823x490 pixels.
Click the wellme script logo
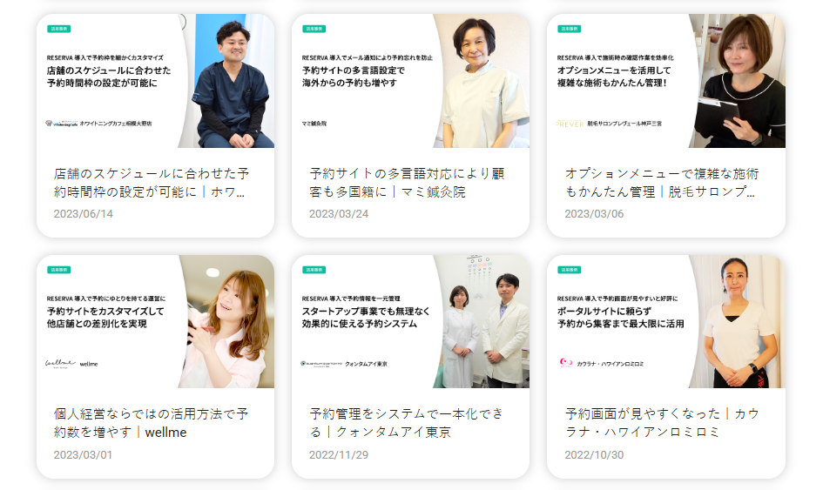pyautogui.click(x=60, y=363)
